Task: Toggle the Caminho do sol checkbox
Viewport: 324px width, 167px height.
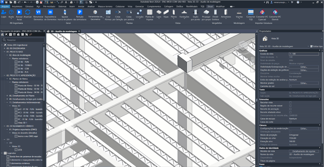Action: pyautogui.click(x=291, y=86)
